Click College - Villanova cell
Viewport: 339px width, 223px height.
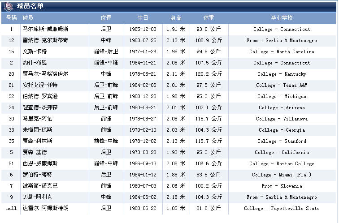pos(282,119)
